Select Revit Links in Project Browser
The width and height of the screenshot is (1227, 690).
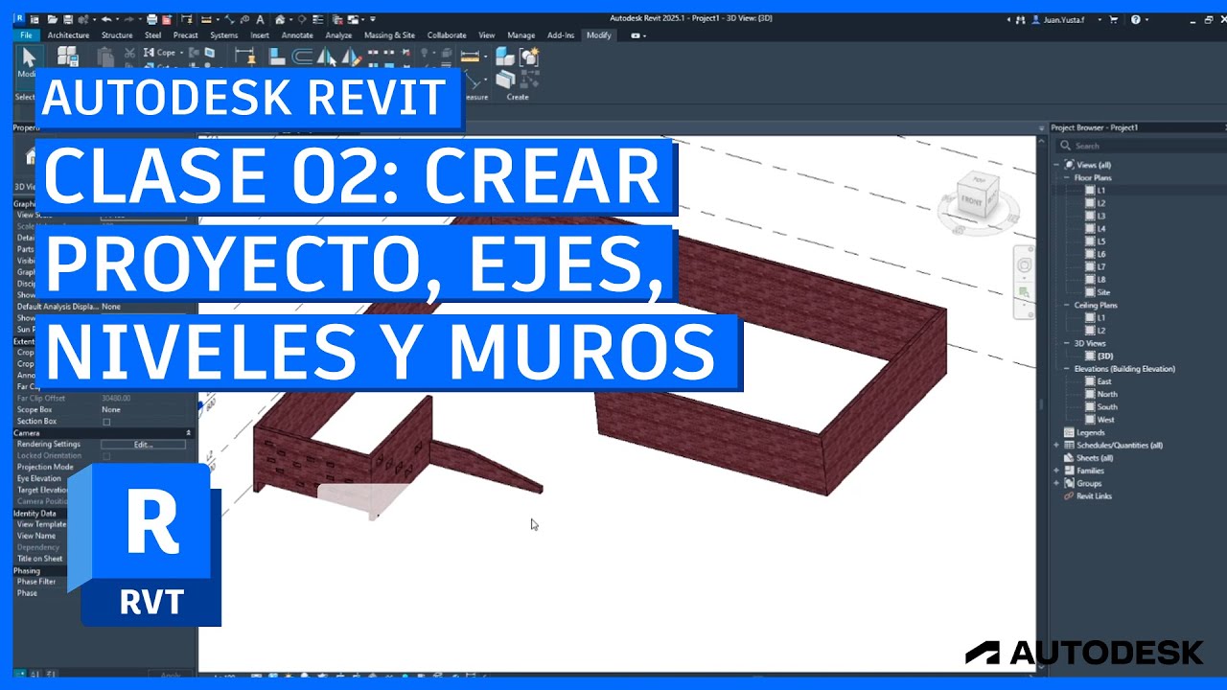pyautogui.click(x=1093, y=495)
